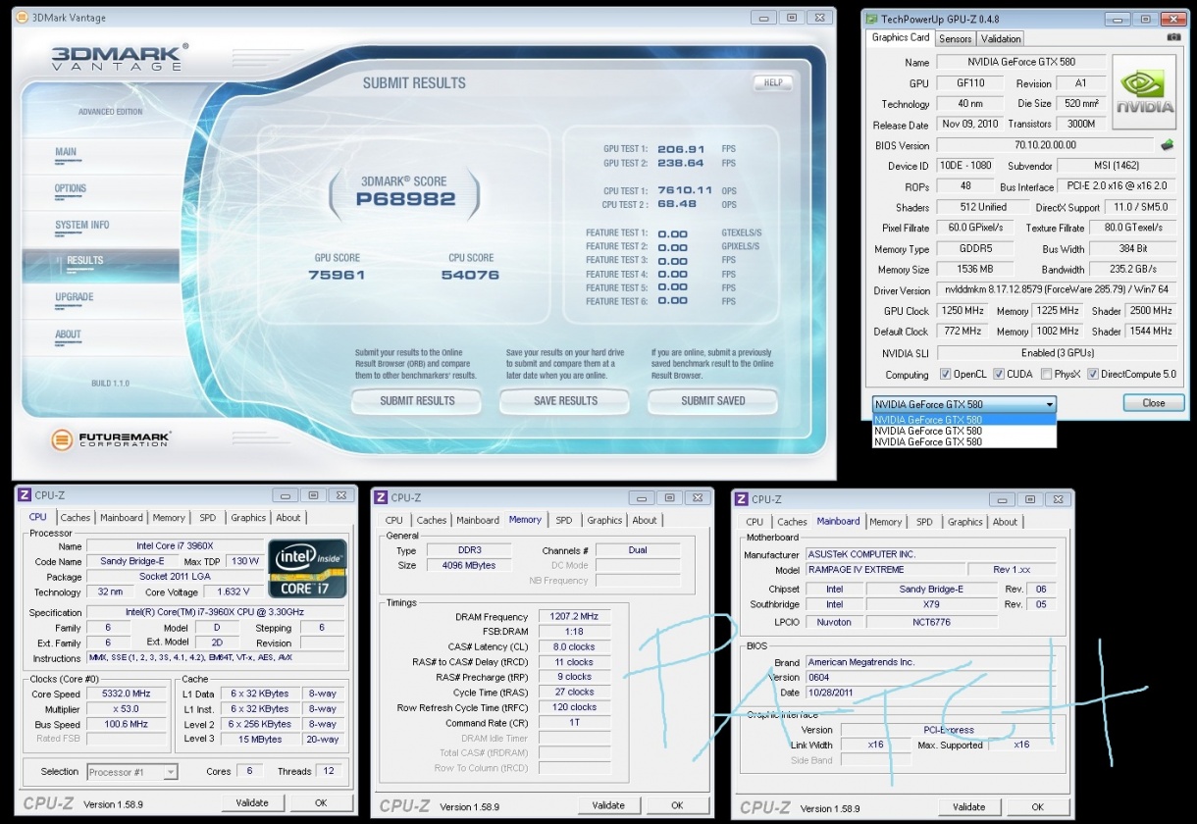Open the GPU selection dropdown in GPU-Z
The height and width of the screenshot is (824, 1197).
(963, 404)
